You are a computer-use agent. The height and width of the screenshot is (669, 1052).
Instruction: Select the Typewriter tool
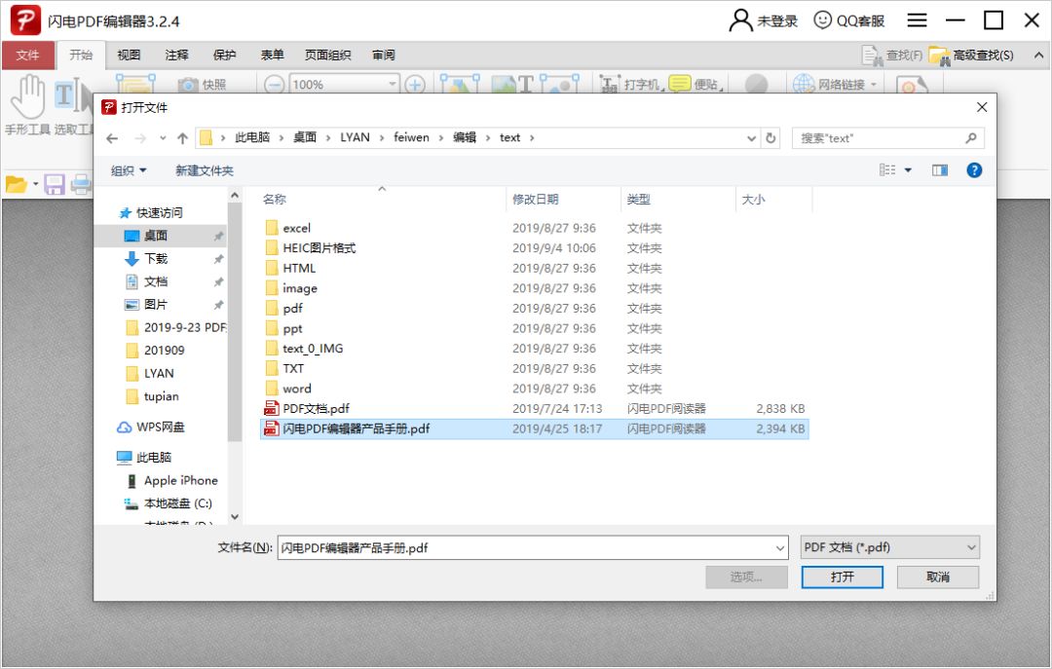(630, 85)
